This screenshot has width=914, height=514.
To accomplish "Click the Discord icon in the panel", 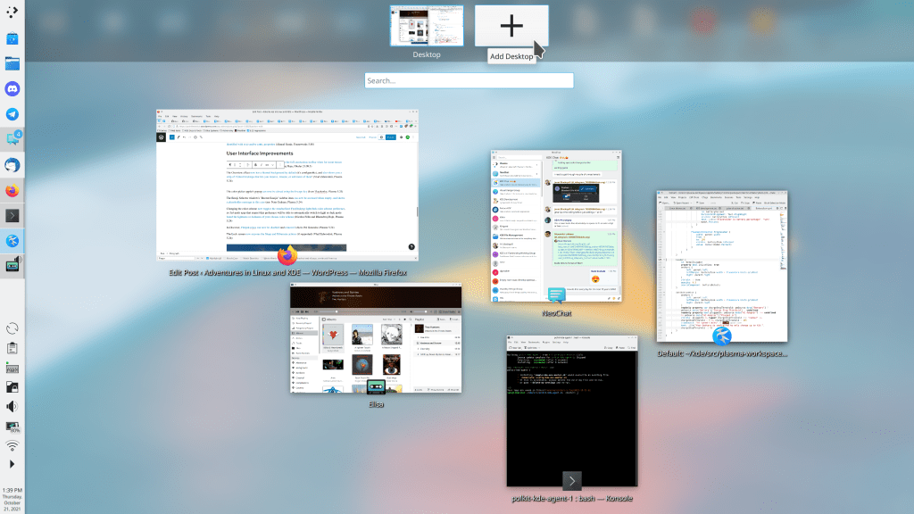I will pyautogui.click(x=12, y=89).
